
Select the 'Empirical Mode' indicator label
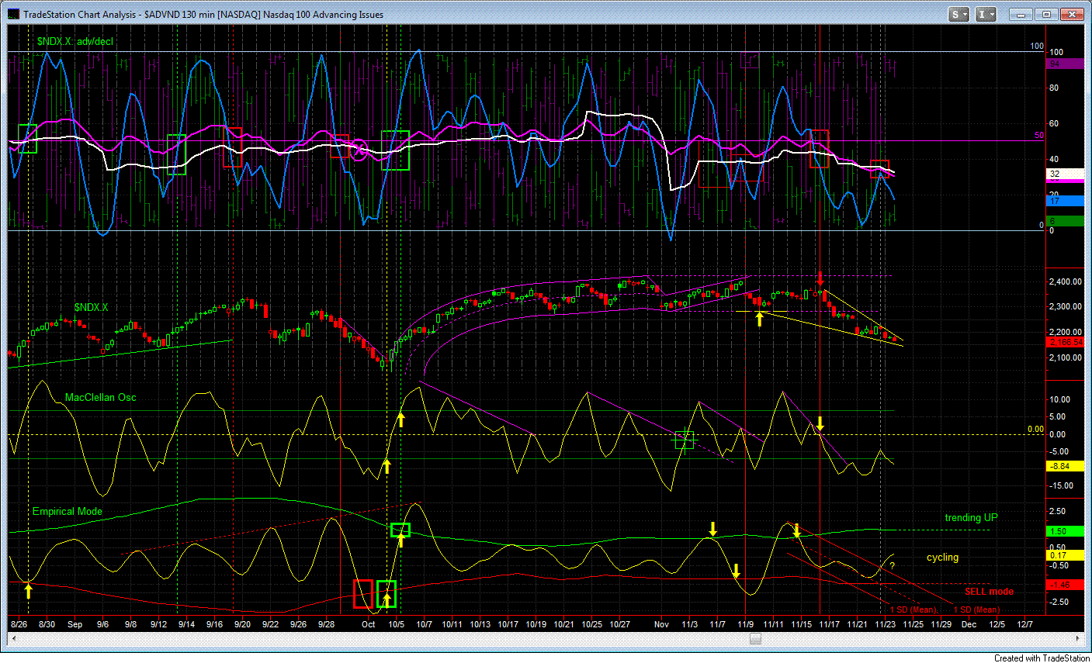pyautogui.click(x=67, y=511)
